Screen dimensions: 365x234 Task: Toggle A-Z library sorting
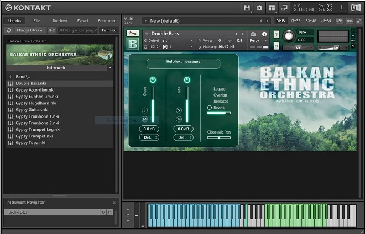point(51,30)
